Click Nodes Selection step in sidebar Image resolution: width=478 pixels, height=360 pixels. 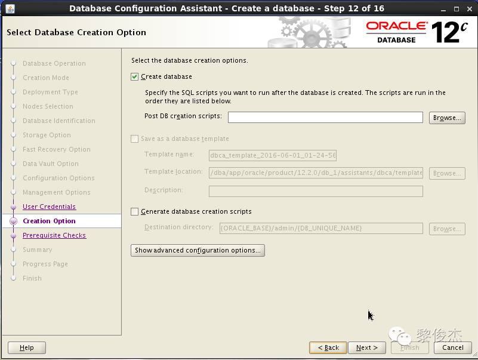tap(48, 106)
